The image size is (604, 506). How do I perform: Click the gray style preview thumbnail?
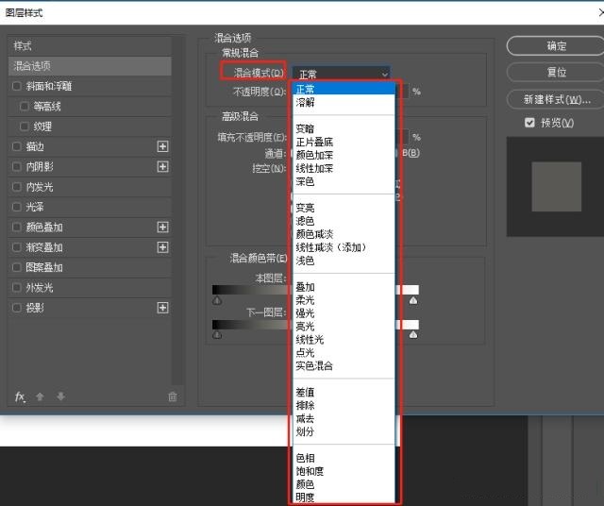click(556, 187)
